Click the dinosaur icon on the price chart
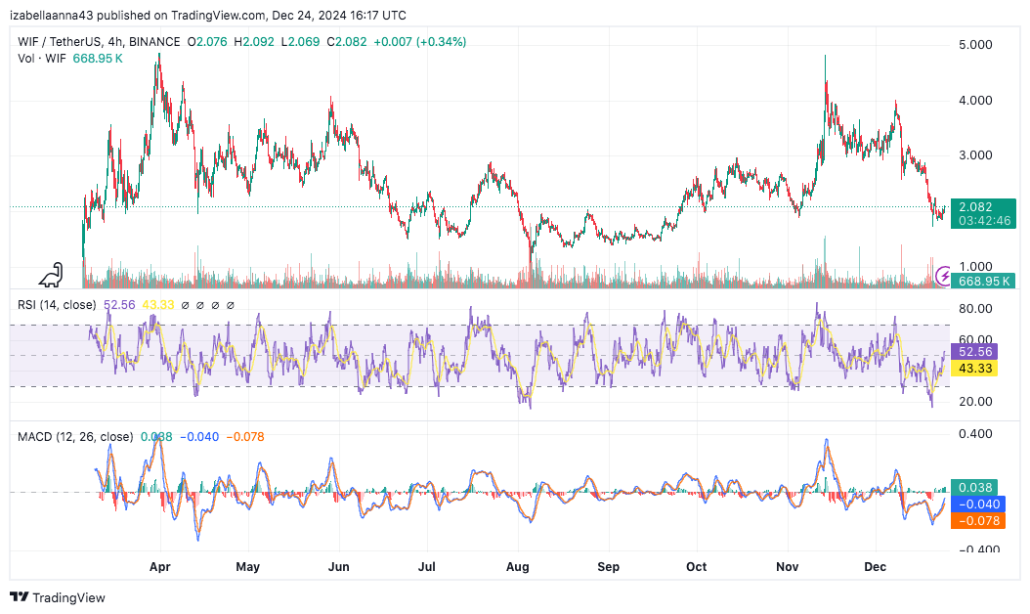1030x614 pixels. (51, 275)
